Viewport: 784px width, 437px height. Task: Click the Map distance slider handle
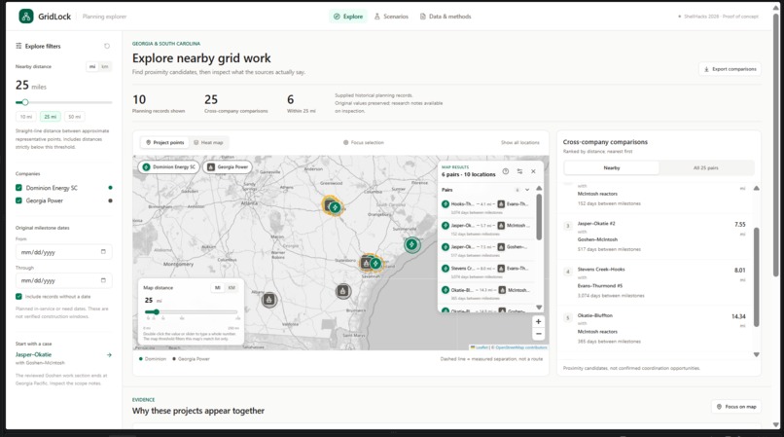click(156, 311)
